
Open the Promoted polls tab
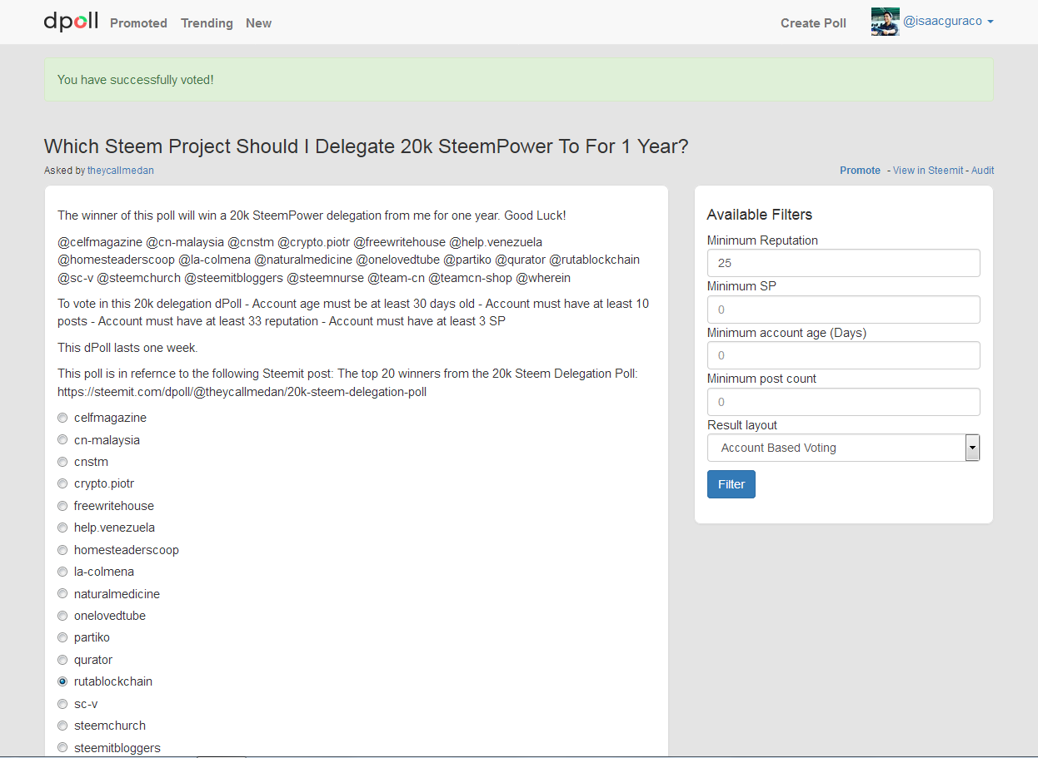(x=138, y=23)
